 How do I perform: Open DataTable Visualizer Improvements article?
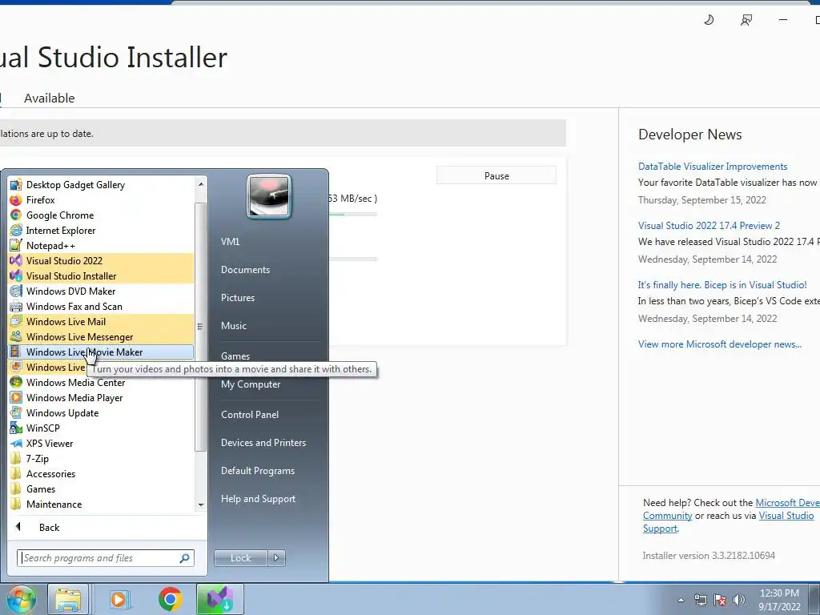click(712, 167)
